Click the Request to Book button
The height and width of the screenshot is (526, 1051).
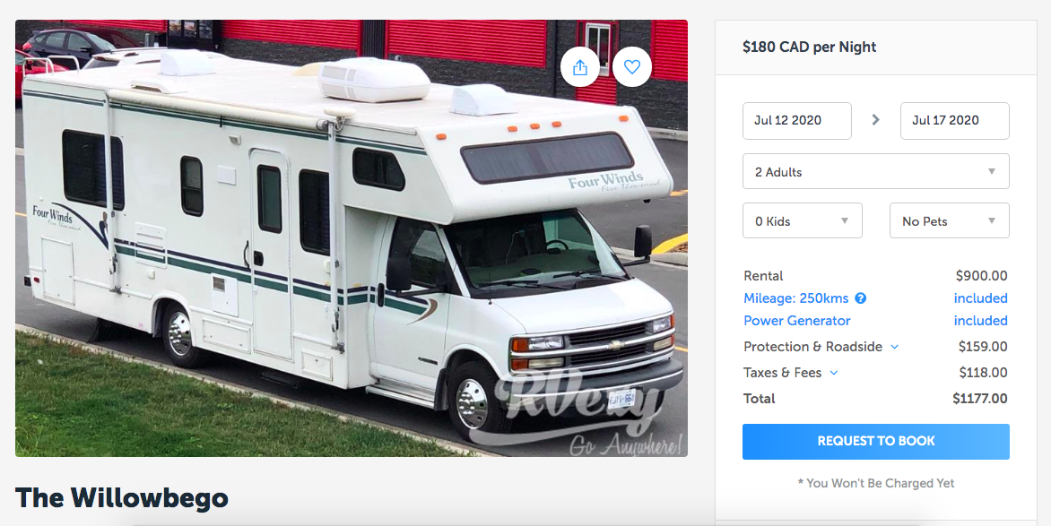pos(875,442)
